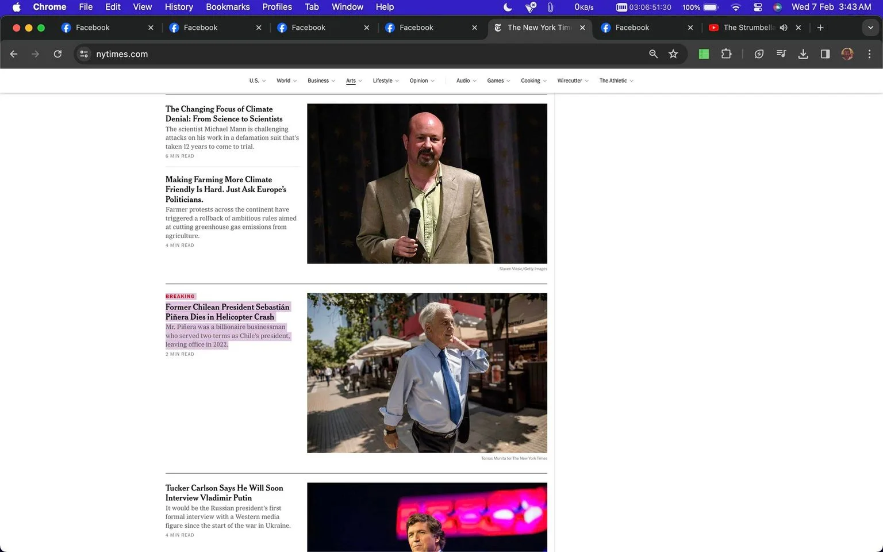Image resolution: width=883 pixels, height=552 pixels.
Task: Go back to the previous page
Action: (14, 54)
